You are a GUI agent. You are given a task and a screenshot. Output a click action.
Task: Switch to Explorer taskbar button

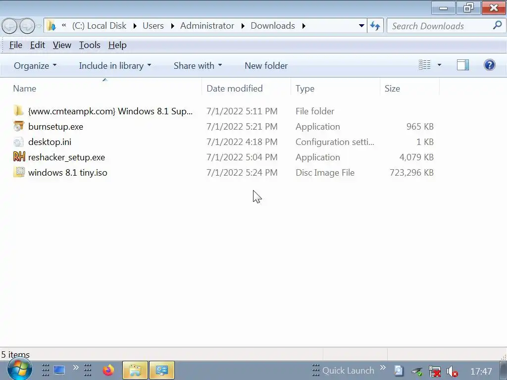[135, 370]
